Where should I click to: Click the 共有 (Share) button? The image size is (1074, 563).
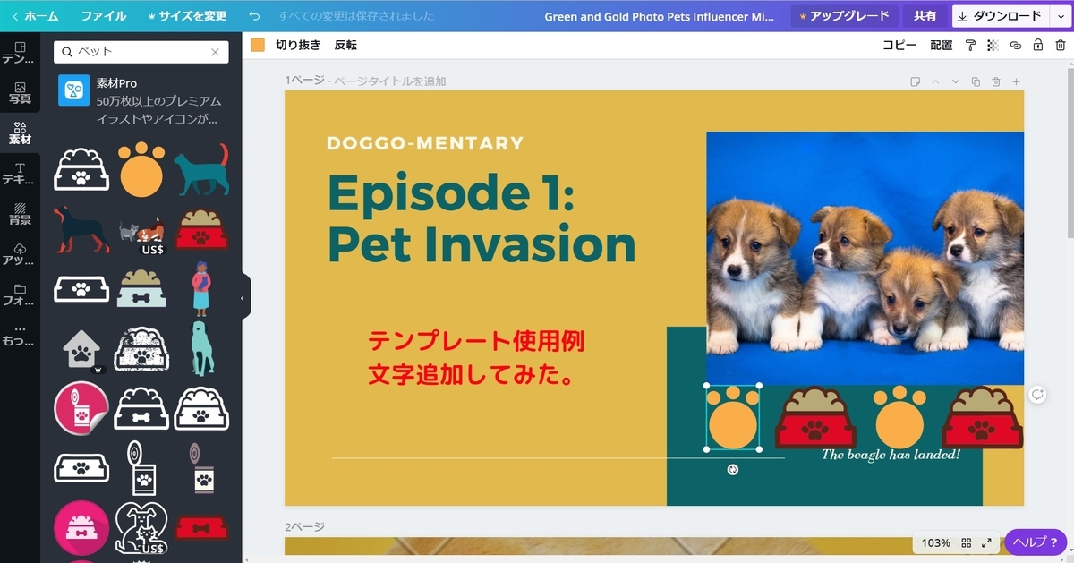pyautogui.click(x=925, y=15)
